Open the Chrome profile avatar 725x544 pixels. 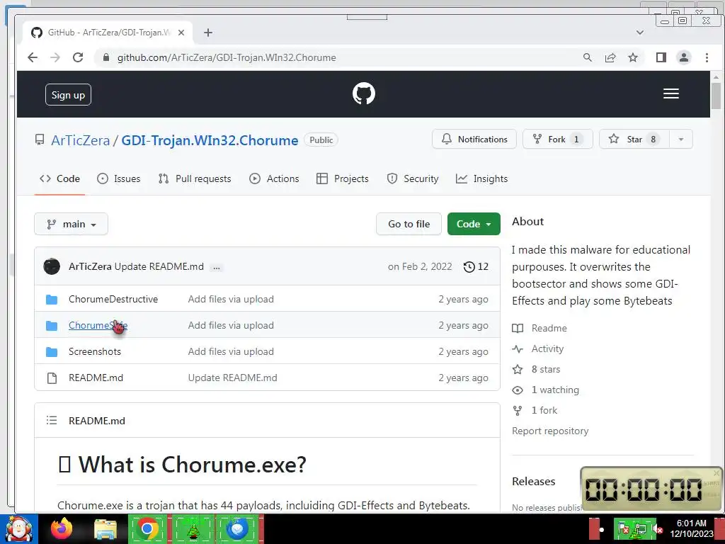tap(684, 57)
